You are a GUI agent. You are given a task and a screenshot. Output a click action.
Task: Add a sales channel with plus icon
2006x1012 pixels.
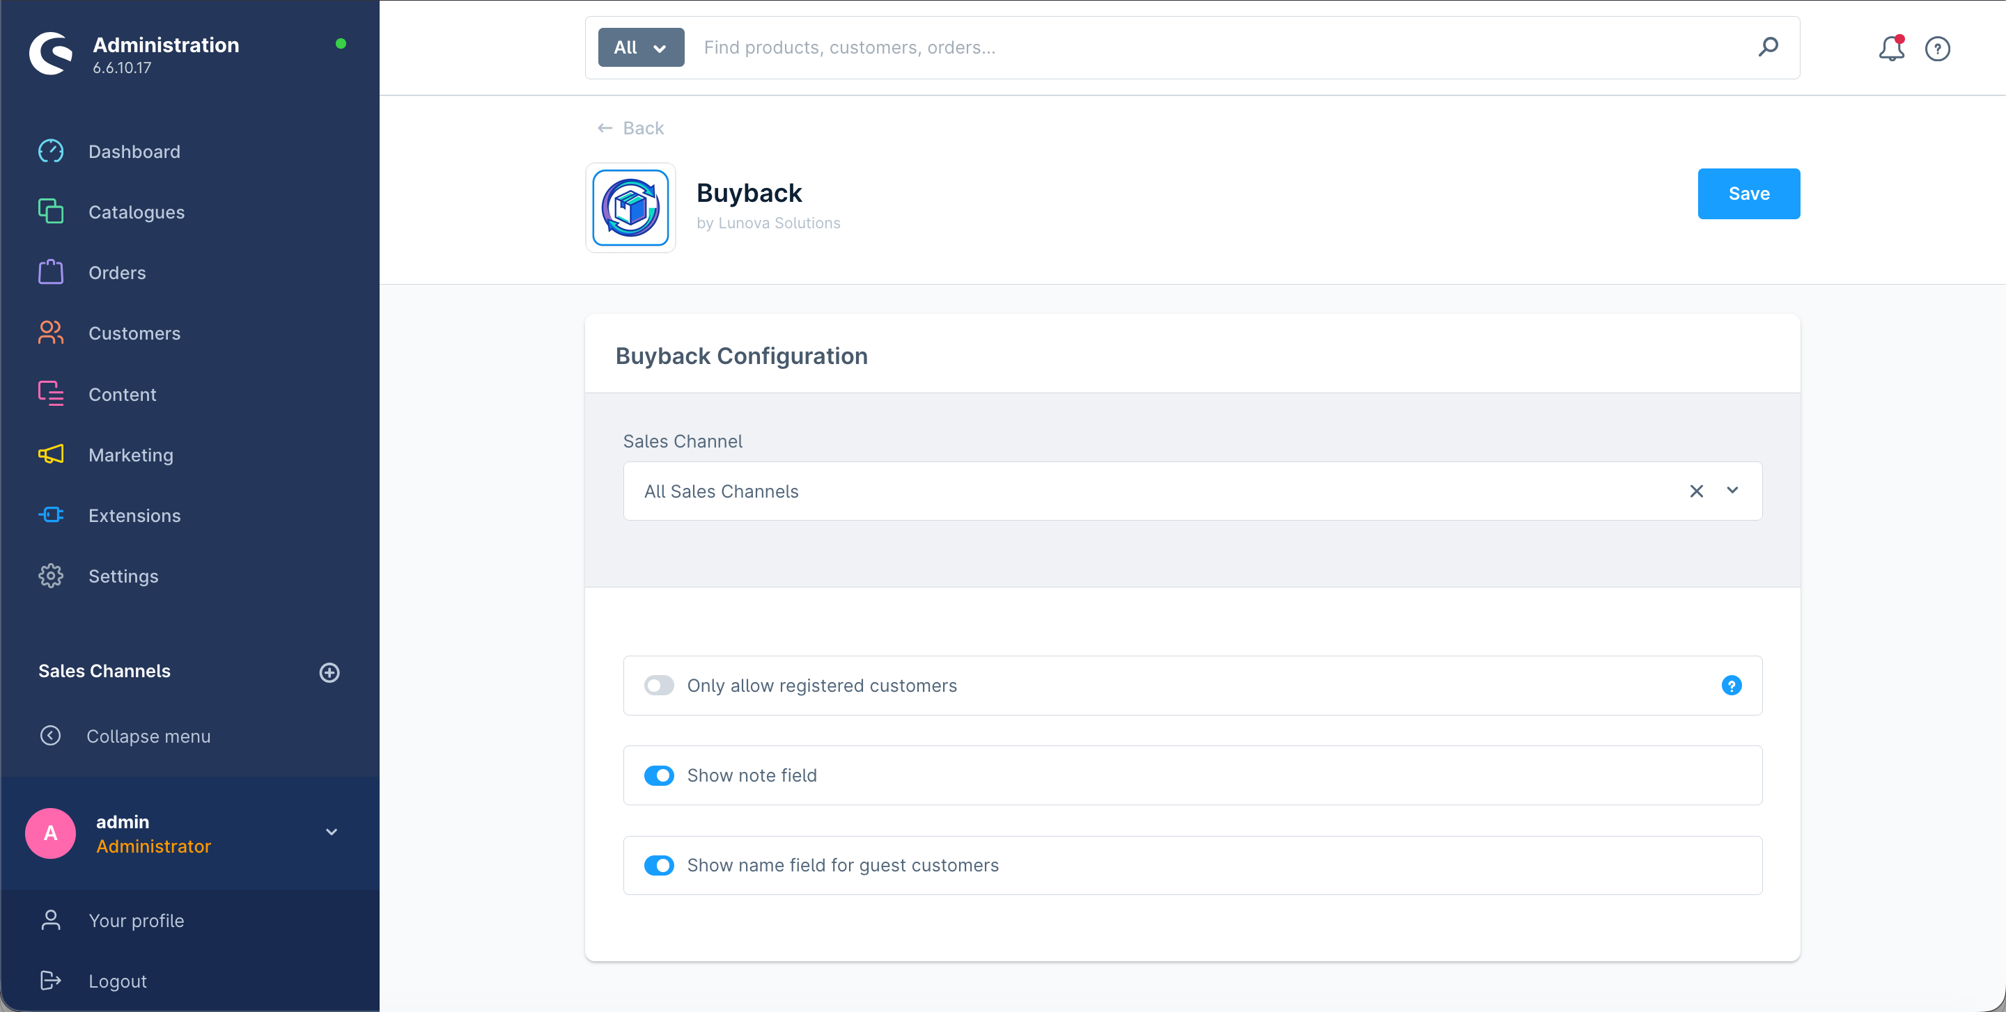tap(329, 672)
